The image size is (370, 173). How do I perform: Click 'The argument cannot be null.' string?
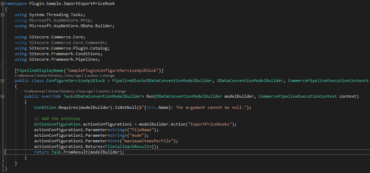(x=211, y=108)
